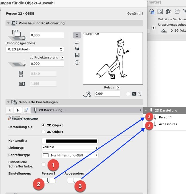Click the Person 1 pen settings button
186x194 pixels.
[x=48, y=181]
